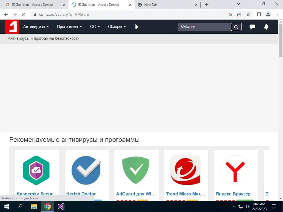The image size is (283, 212).
Task: Click the browser forward arrow
Action: [x=15, y=14]
